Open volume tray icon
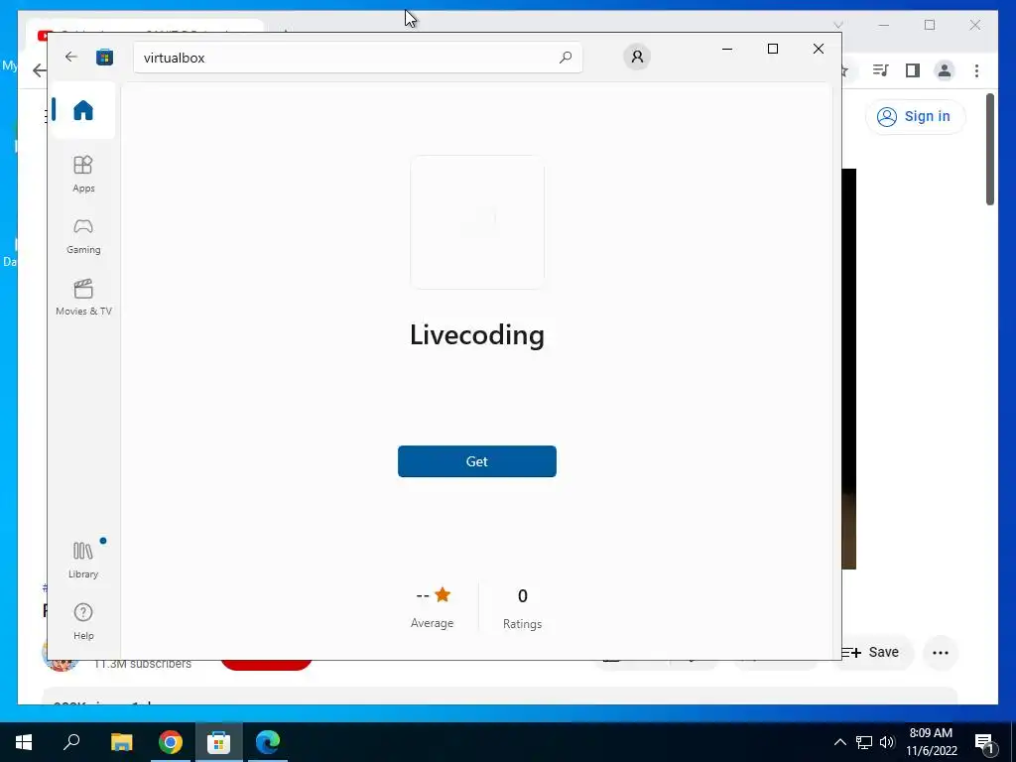1016x762 pixels. [887, 742]
